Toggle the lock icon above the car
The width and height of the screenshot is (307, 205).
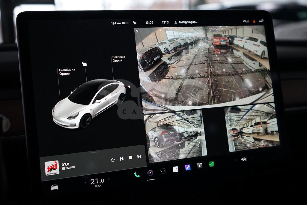[85, 64]
